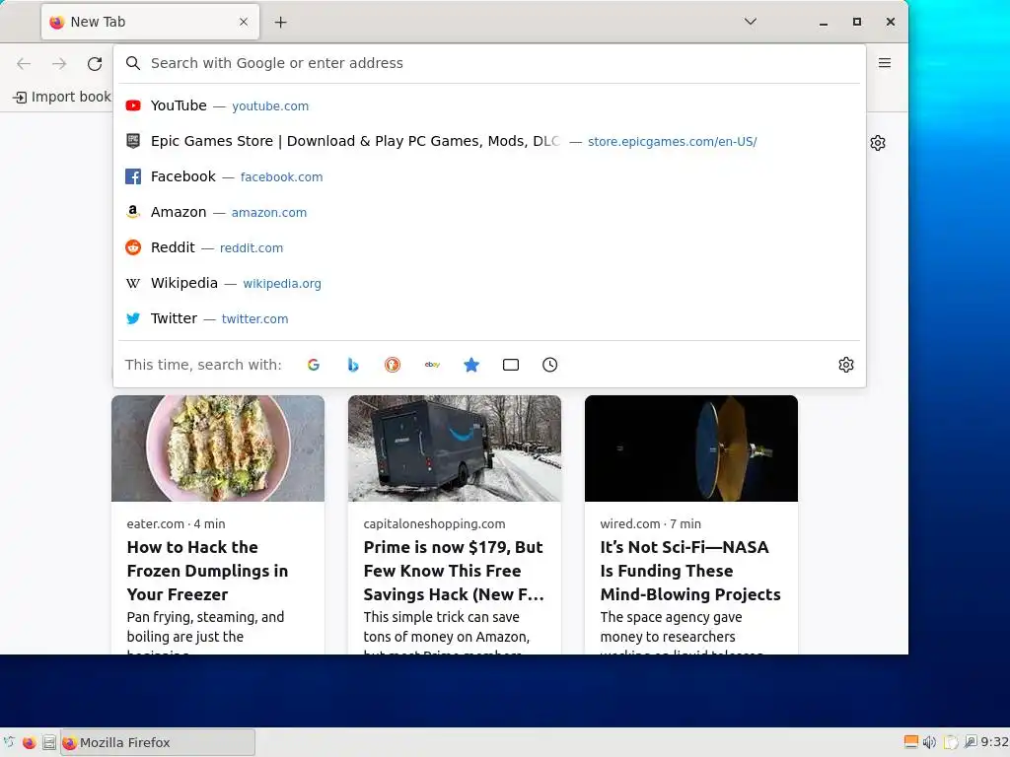Open the frozen dumplings article thumbnail
The height and width of the screenshot is (757, 1010).
[x=218, y=448]
